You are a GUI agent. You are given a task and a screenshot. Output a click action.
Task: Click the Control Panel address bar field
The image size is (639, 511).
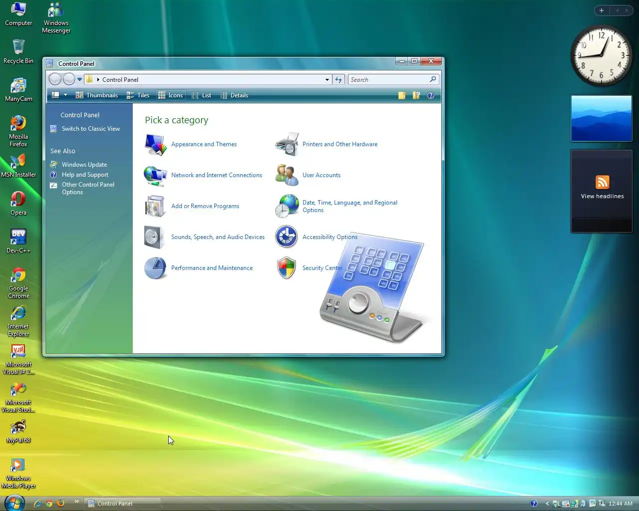[x=208, y=79]
